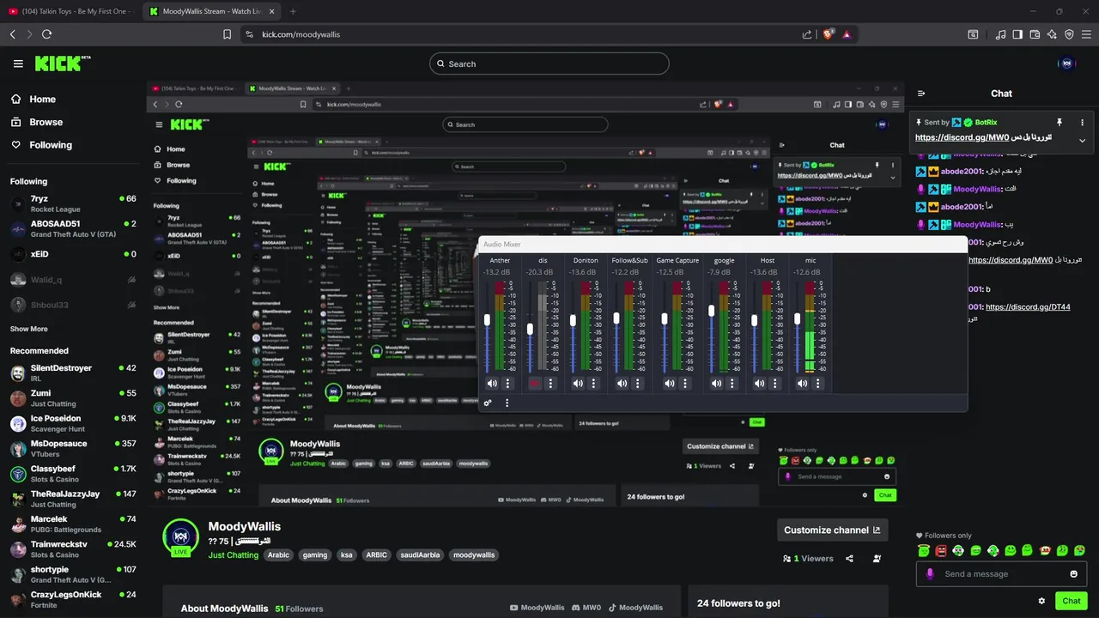Select the MoodyWallis Stream browser tab
Screen dimensions: 1099x618
tap(210, 11)
